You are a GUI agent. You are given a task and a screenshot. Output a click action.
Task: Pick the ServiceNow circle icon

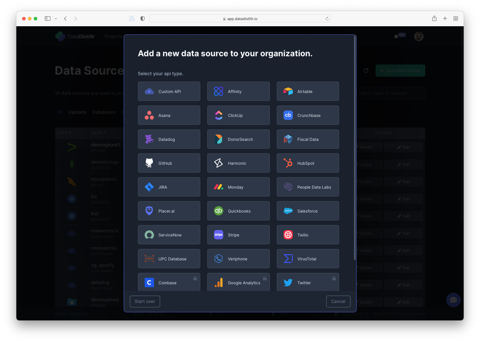[149, 235]
